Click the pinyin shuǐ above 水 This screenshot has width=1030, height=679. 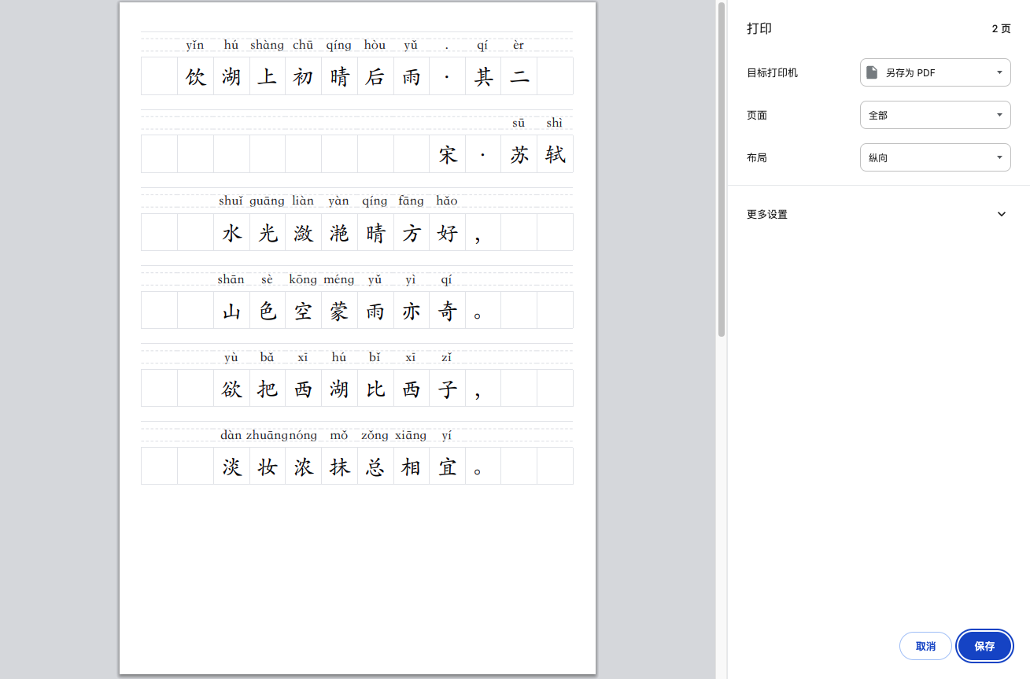(x=231, y=201)
